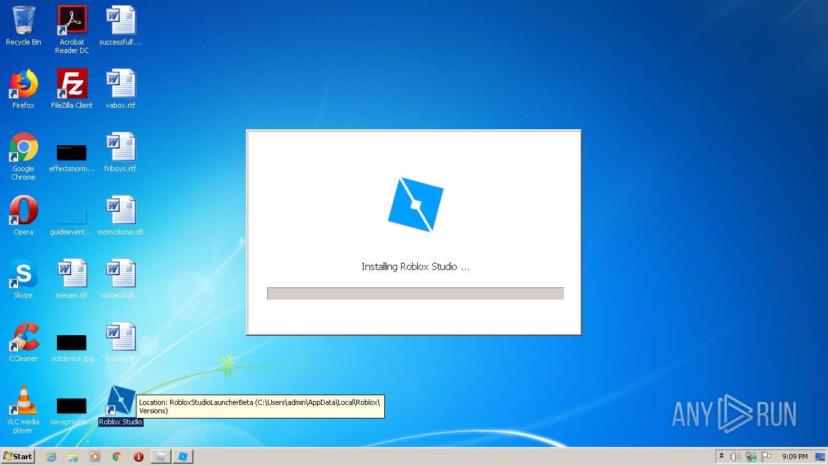
Task: Select the contentfoll... Word document icon
Action: (120, 279)
